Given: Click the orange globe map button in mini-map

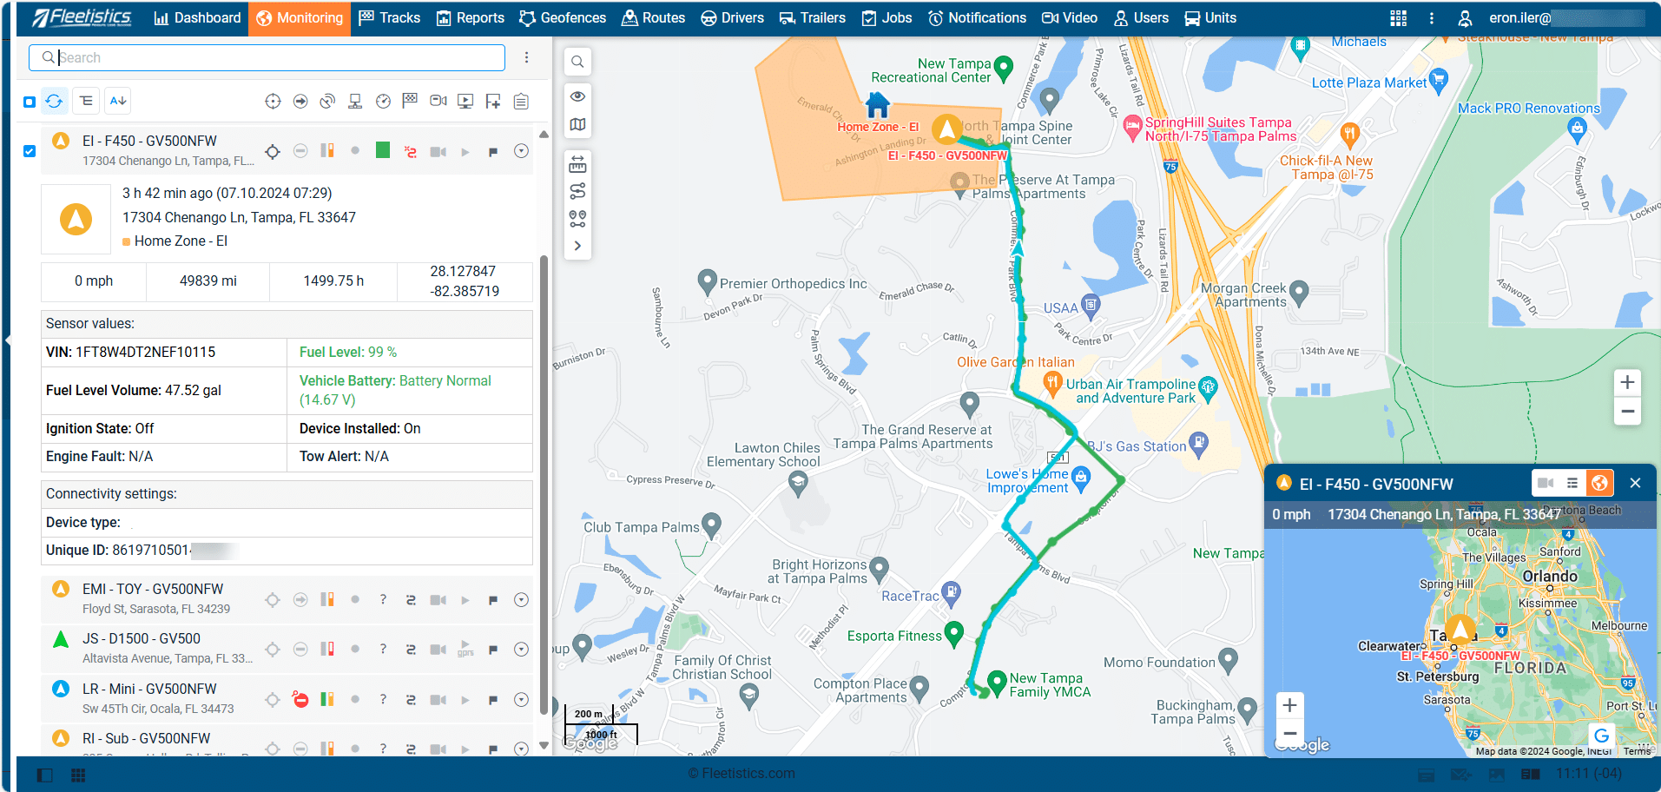Looking at the screenshot, I should [x=1599, y=483].
